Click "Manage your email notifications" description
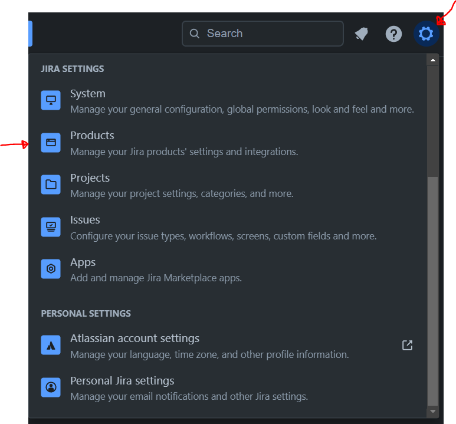 coord(189,396)
